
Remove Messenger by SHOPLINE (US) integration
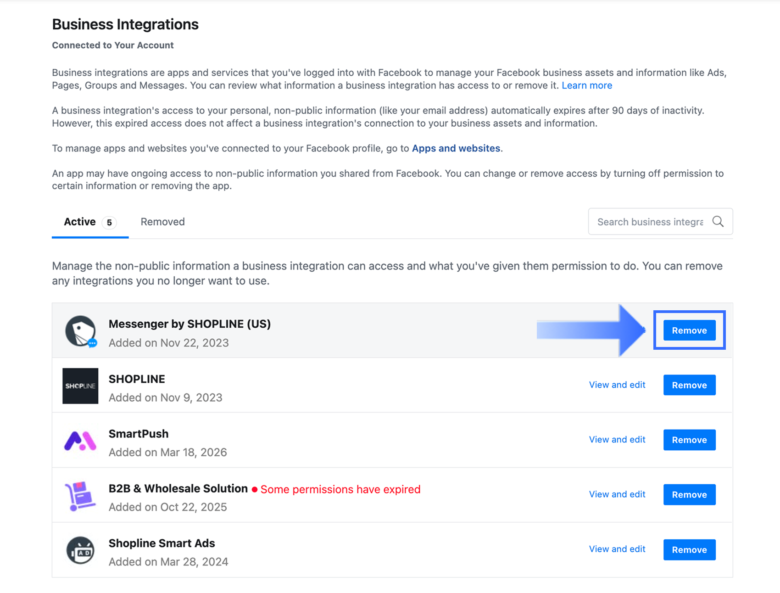coord(689,330)
